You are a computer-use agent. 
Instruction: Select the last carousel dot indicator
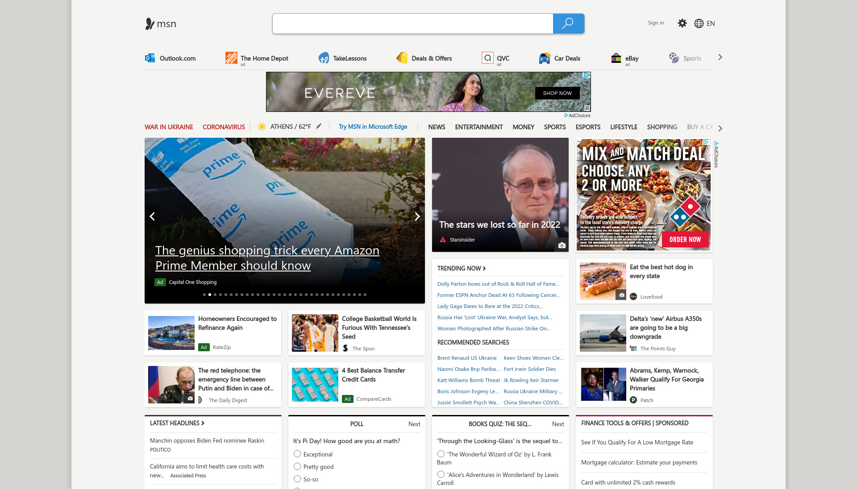(x=365, y=295)
